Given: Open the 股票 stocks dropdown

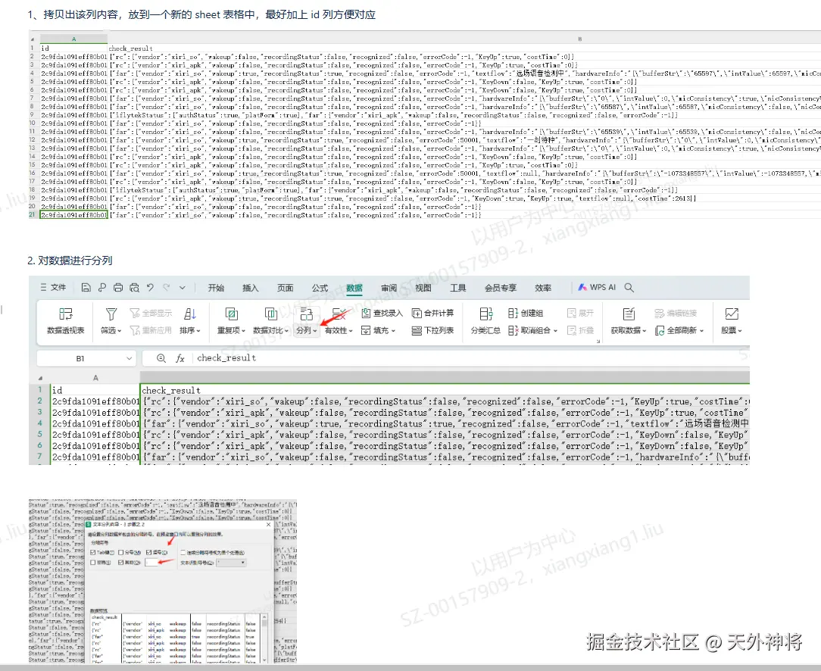Looking at the screenshot, I should point(732,320).
